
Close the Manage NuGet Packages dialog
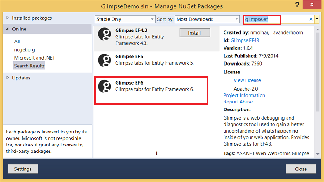tap(301, 169)
